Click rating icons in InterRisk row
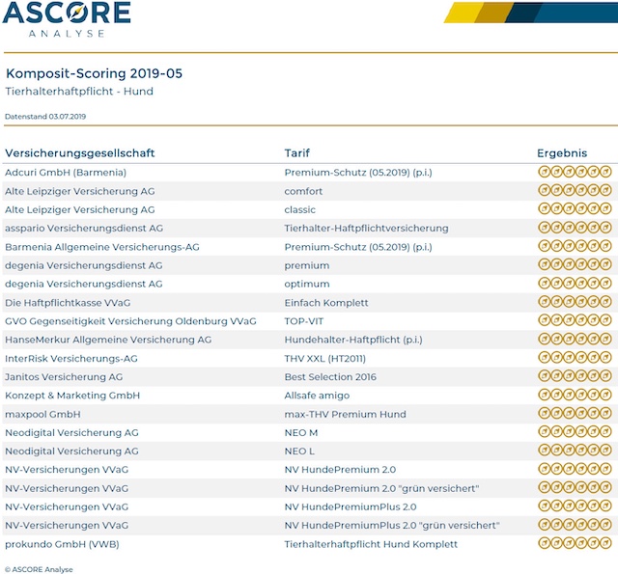Image resolution: width=618 pixels, height=574 pixels. point(575,358)
